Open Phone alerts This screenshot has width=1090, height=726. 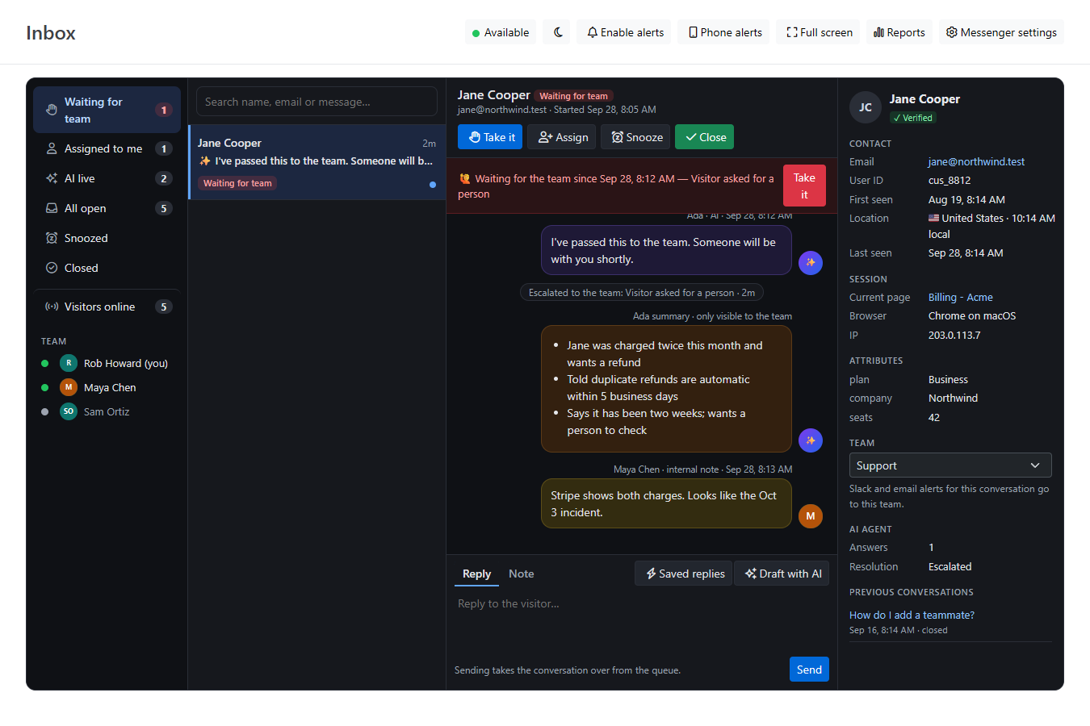(x=724, y=32)
